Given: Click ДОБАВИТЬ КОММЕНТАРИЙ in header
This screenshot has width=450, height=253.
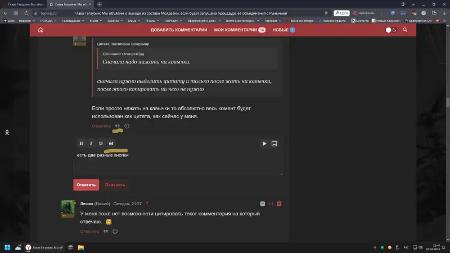Looking at the screenshot, I should click(179, 30).
